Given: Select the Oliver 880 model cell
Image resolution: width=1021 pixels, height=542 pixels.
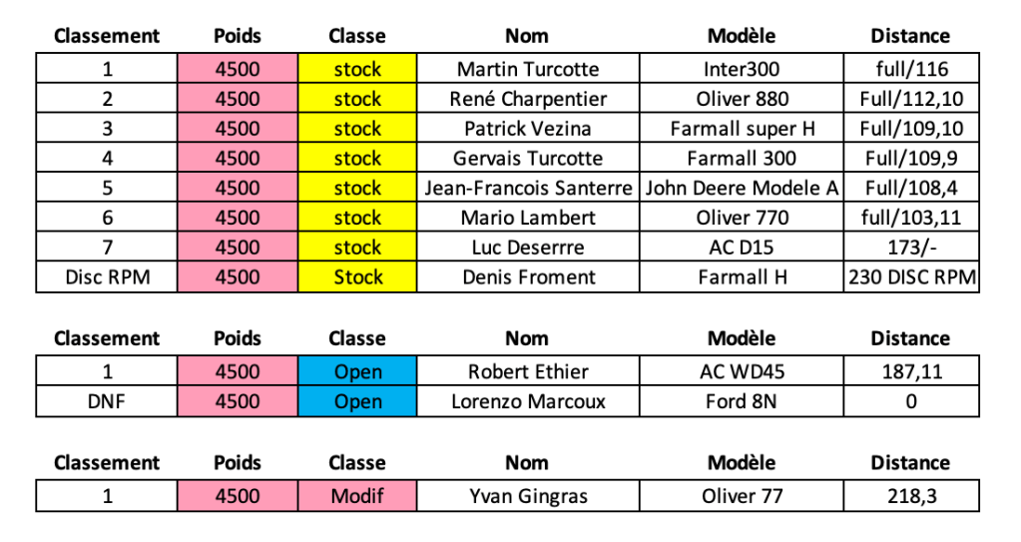Looking at the screenshot, I should (742, 99).
